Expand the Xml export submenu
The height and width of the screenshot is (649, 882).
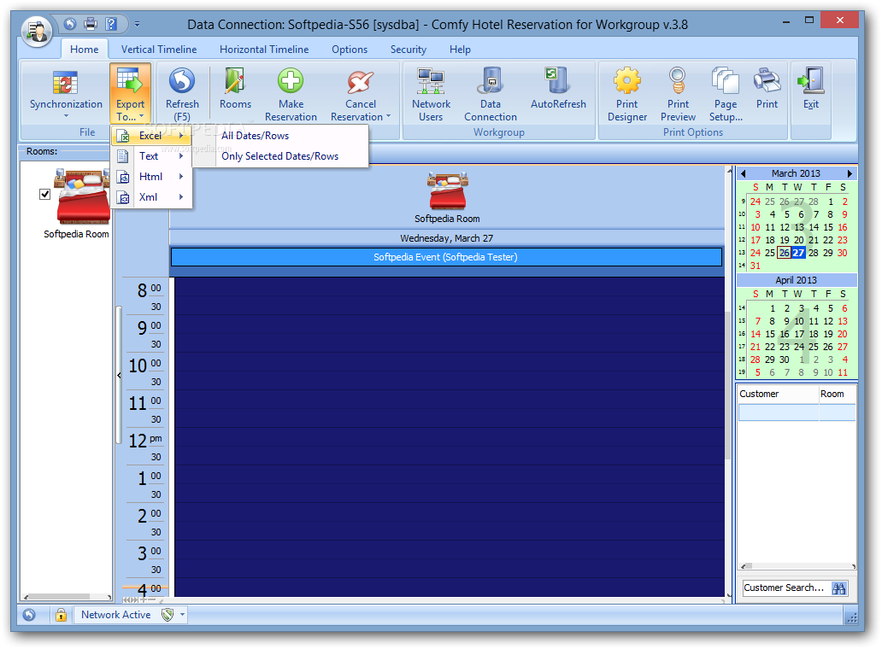pos(150,197)
